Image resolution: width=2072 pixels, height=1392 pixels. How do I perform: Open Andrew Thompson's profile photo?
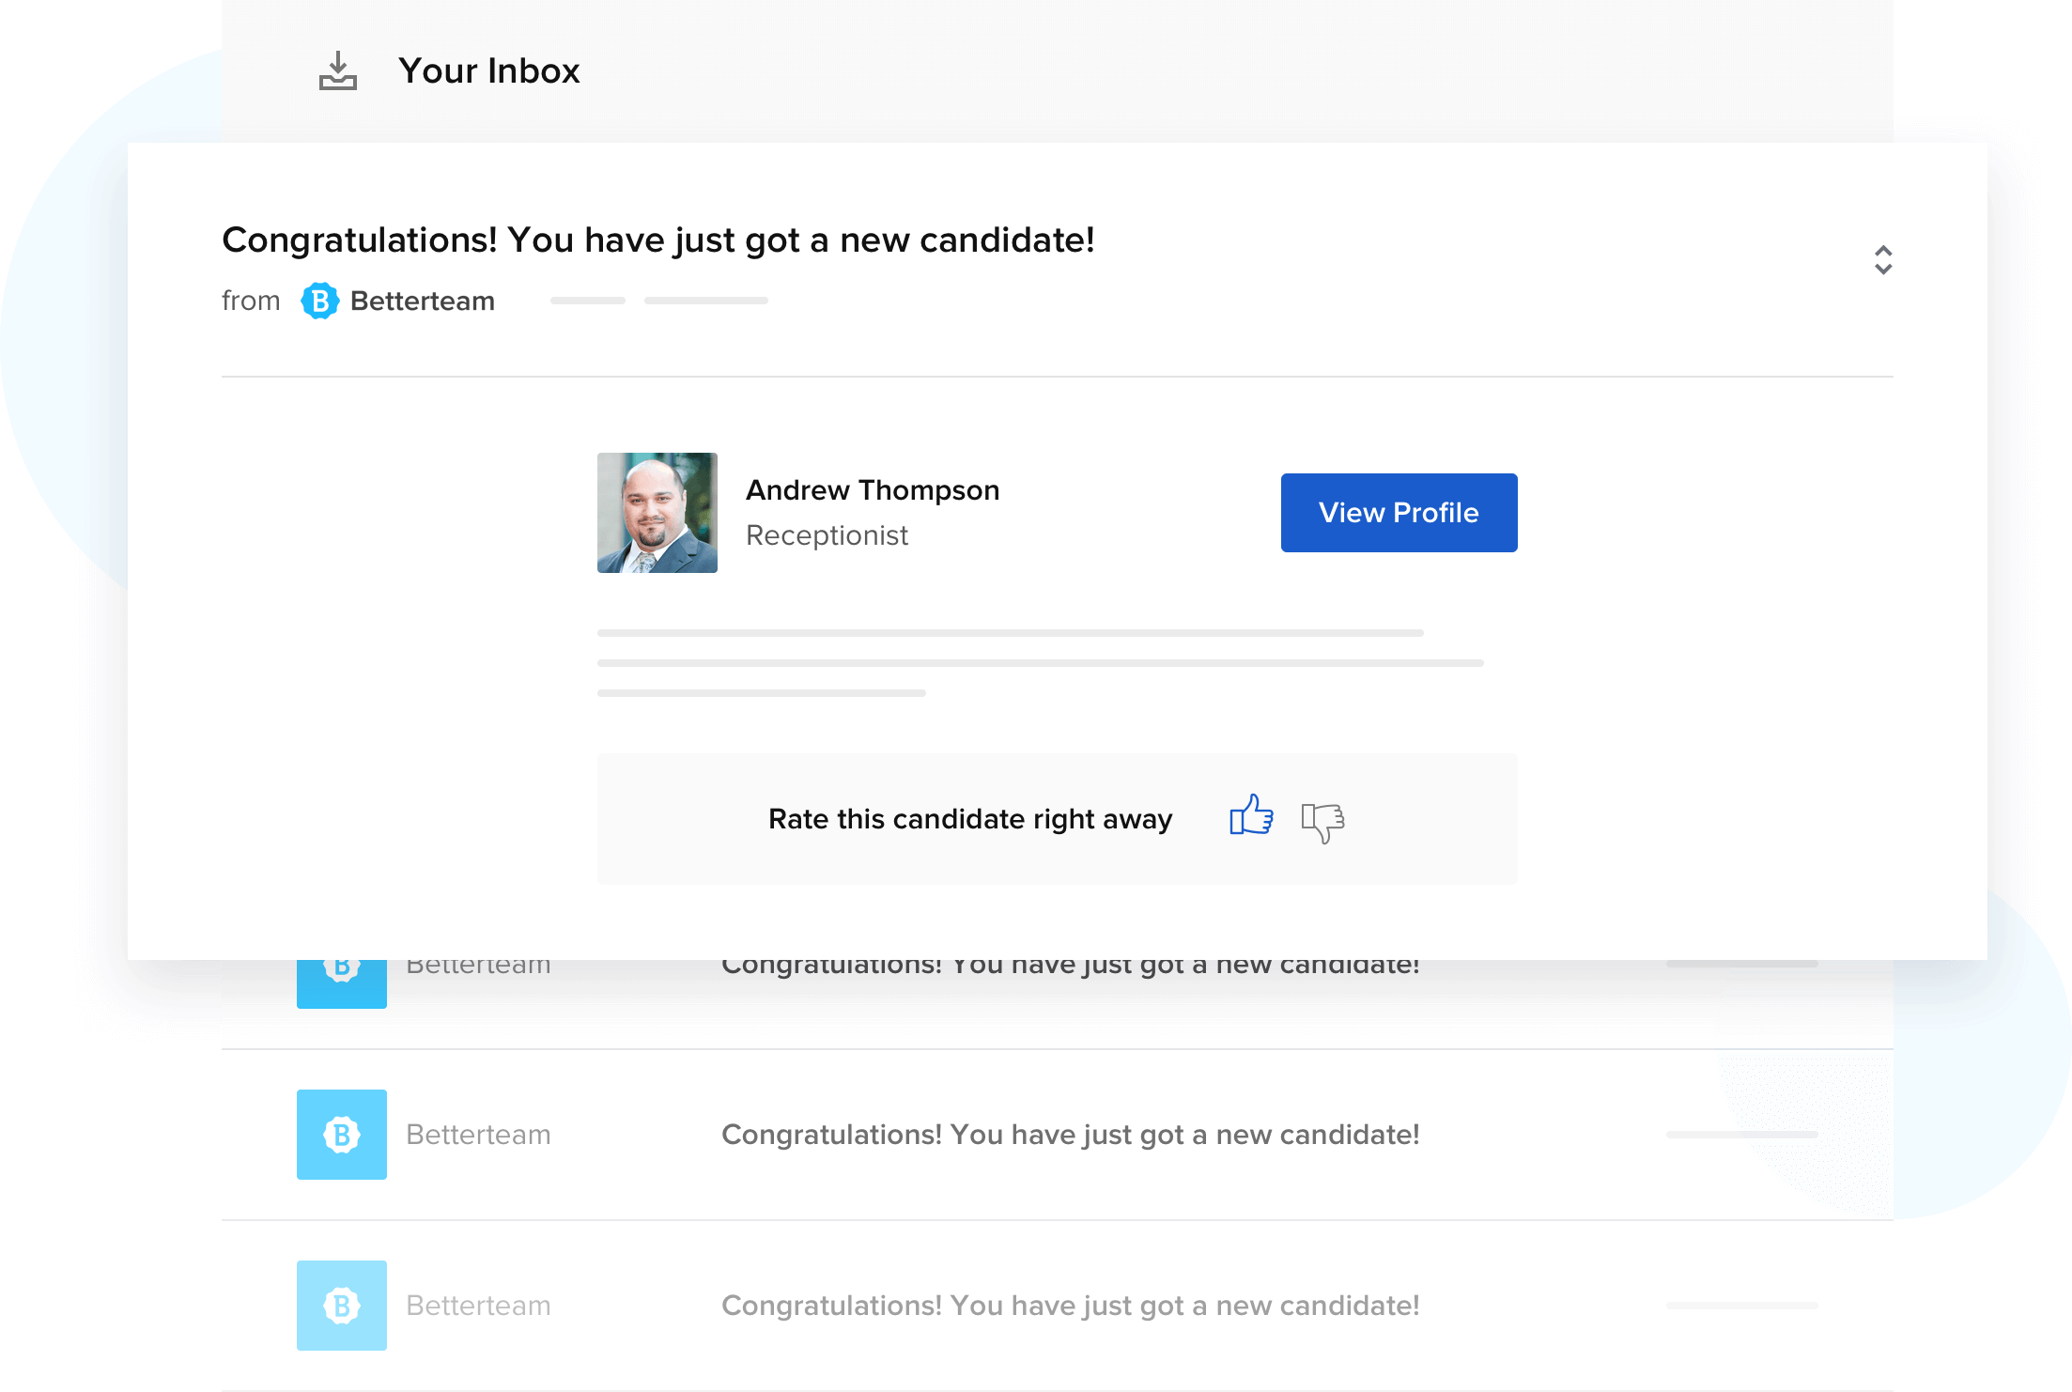pyautogui.click(x=657, y=513)
